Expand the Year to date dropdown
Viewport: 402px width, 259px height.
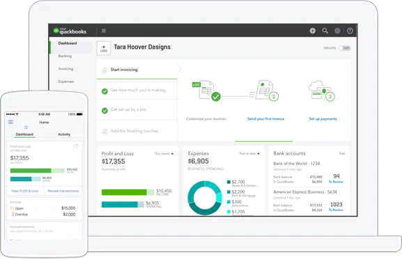pos(249,153)
